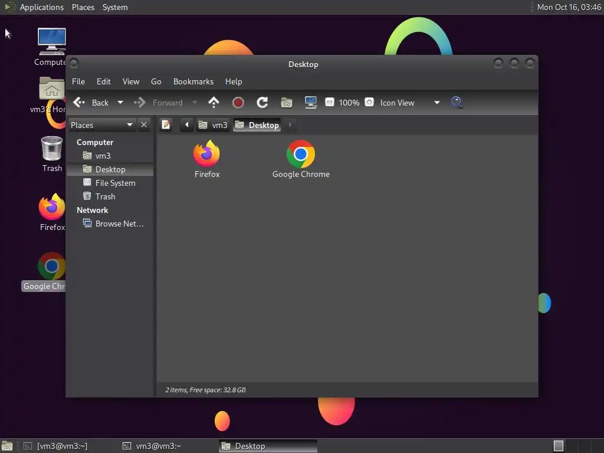Select Trash in the Places sidebar
This screenshot has height=453, width=604.
coord(110,196)
